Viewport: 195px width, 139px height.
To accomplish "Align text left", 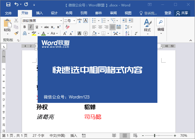I will click(94, 27).
